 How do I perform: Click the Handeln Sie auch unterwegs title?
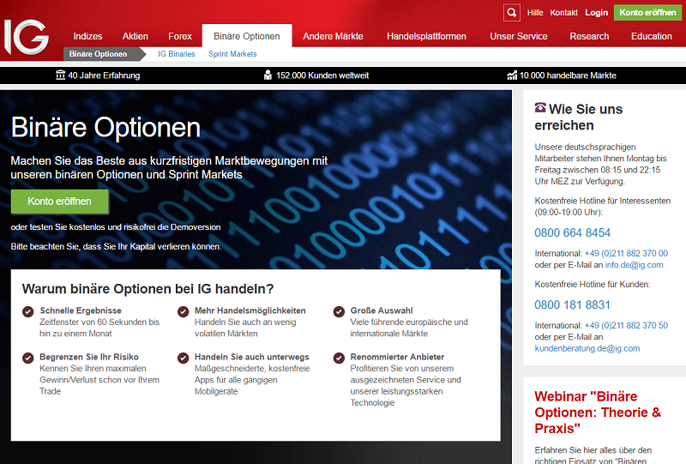(252, 357)
